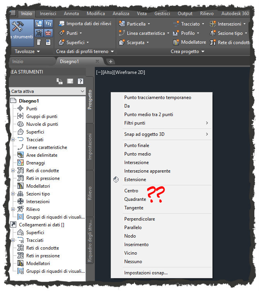Screen dimensions: 259x291
Task: Open the Tracciato dropdown arrow
Action: click(x=203, y=24)
